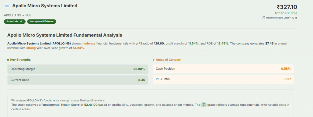The height and width of the screenshot is (117, 313).
Task: Click the clock icon beside market status
Action: (264, 18)
